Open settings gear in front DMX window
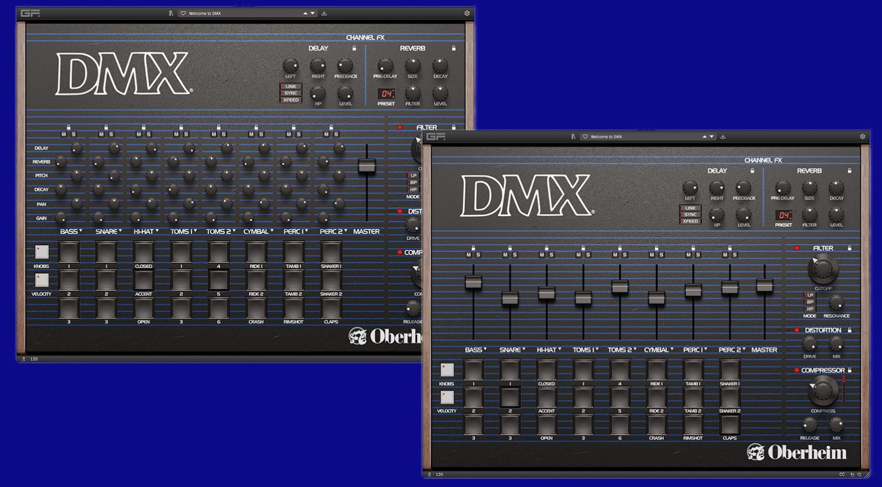This screenshot has width=882, height=487. (x=862, y=137)
